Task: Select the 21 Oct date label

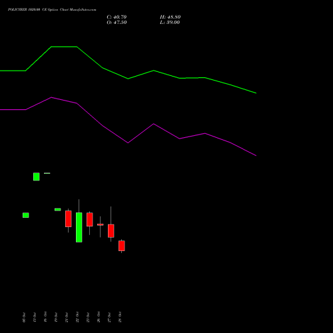Action: pyautogui.click(x=67, y=317)
